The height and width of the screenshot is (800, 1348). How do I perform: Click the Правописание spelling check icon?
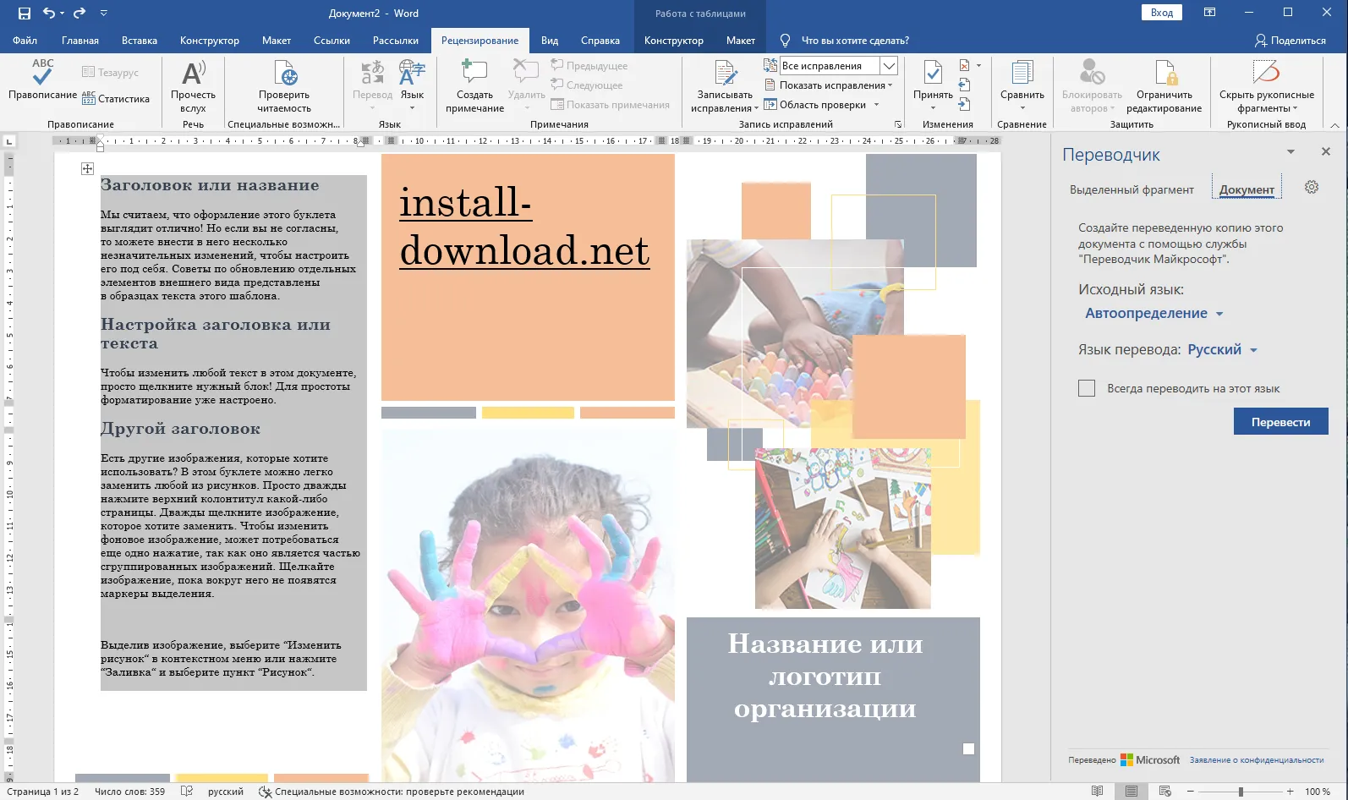pos(42,74)
